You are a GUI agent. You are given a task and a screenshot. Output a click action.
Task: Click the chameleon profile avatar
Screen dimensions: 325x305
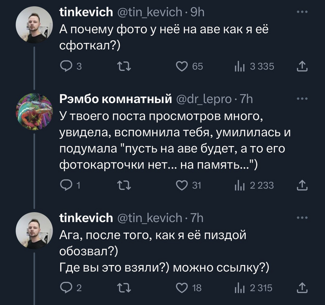35,111
